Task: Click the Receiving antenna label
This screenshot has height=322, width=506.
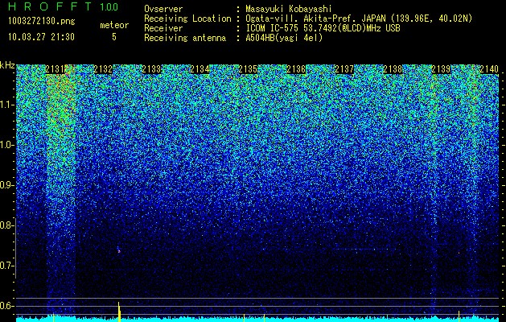Action: [x=185, y=38]
